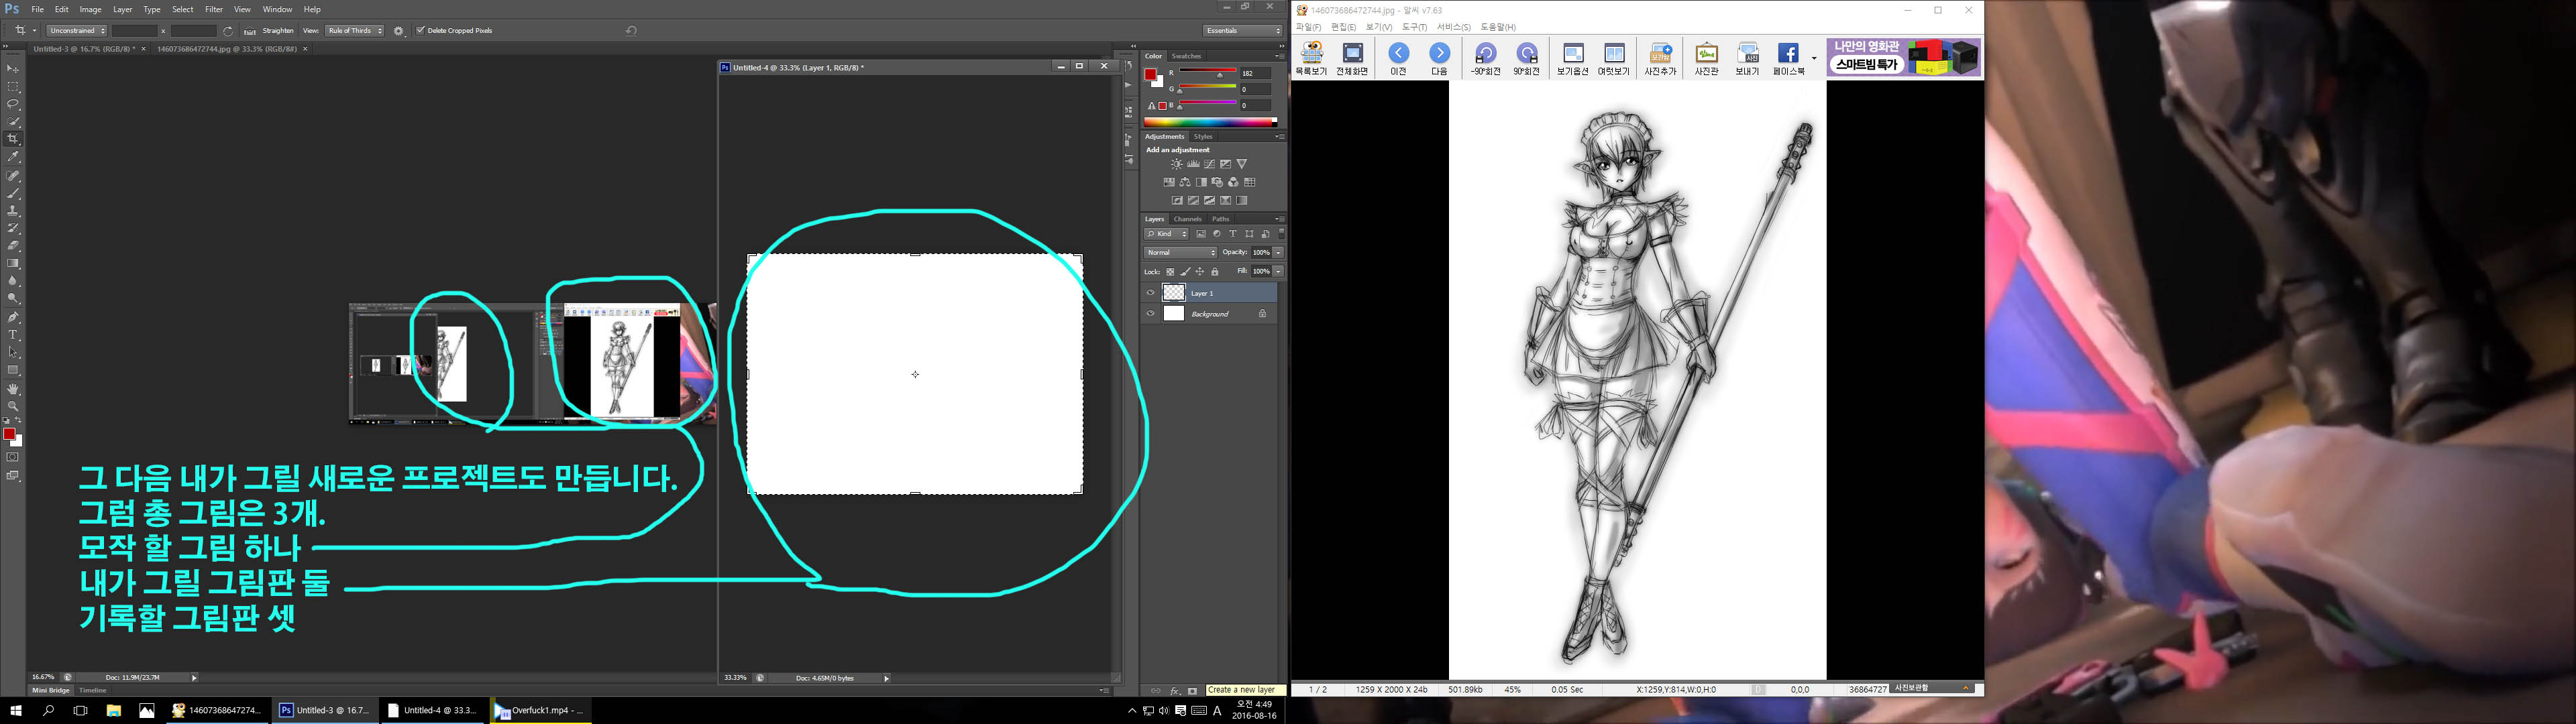Click 목록보기 in ALSee toolbar

coord(1311,59)
